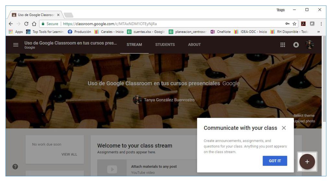Viewport: 332px width, 186px height.
Task: Go to the browser home page icon
Action: [x=34, y=24]
